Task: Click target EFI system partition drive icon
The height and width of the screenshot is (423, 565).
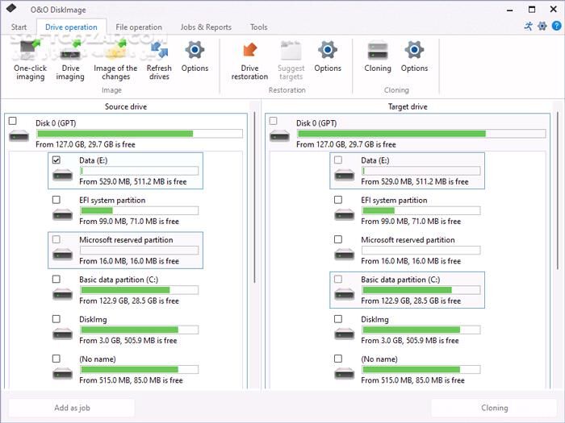Action: pos(345,215)
